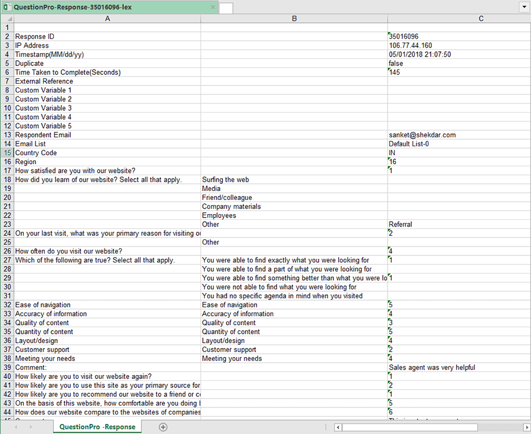The width and height of the screenshot is (531, 434).
Task: Select the cell with 106.77.44.160
Action: [459, 45]
